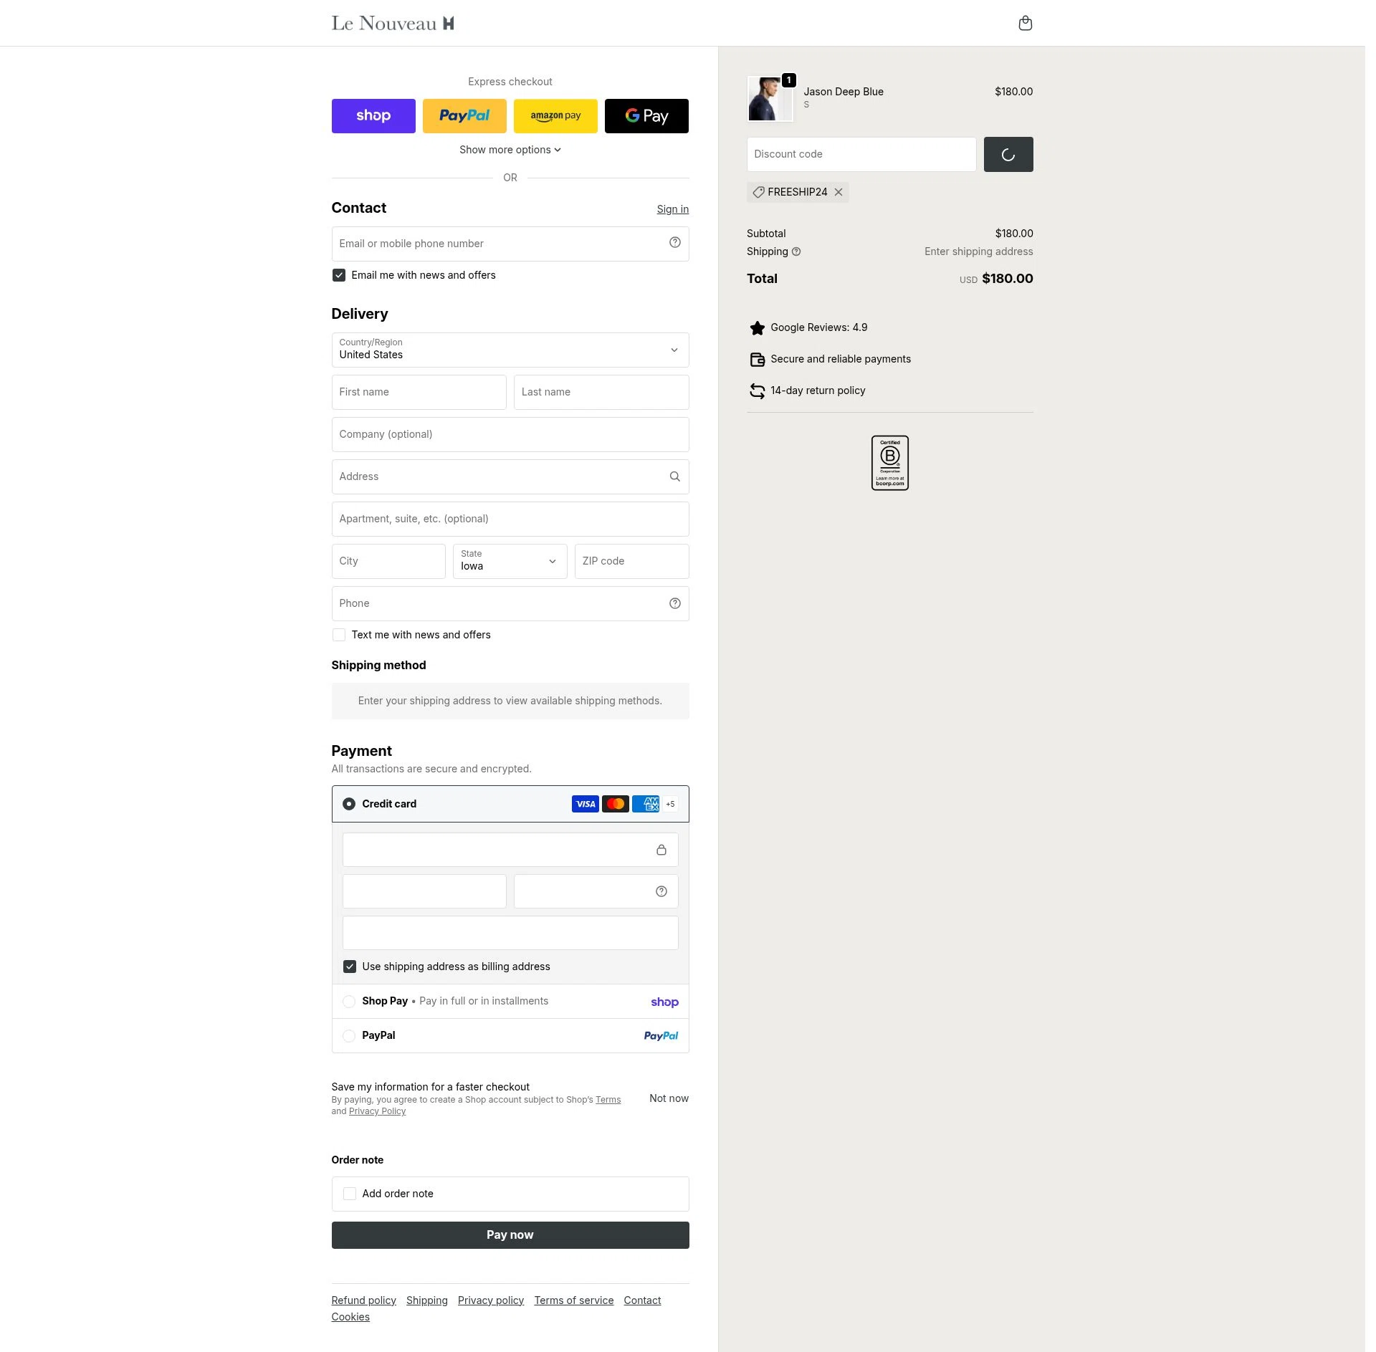
Task: Remove the FREESHIP24 discount code
Action: [x=838, y=192]
